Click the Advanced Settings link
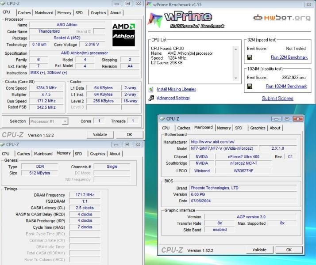The image size is (316, 265). [173, 98]
